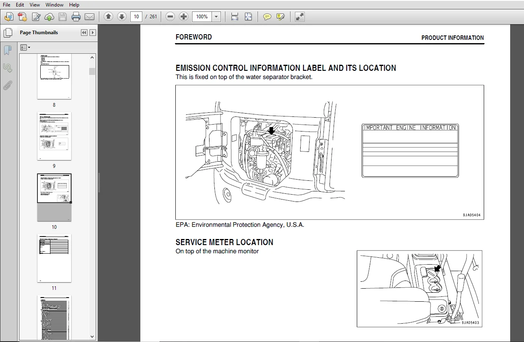Select page 11 thumbnail

[54, 258]
